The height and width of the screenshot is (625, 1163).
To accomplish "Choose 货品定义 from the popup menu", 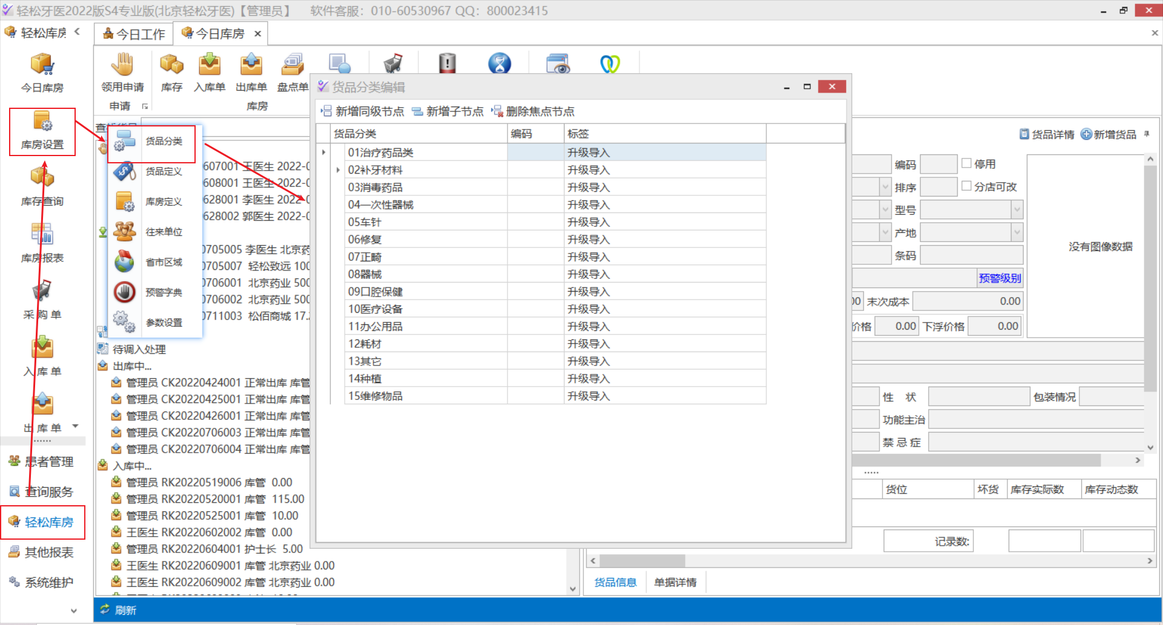I will (155, 172).
